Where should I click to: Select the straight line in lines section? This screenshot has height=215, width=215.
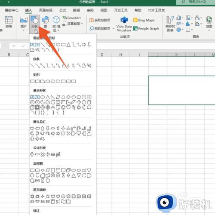click(32, 66)
